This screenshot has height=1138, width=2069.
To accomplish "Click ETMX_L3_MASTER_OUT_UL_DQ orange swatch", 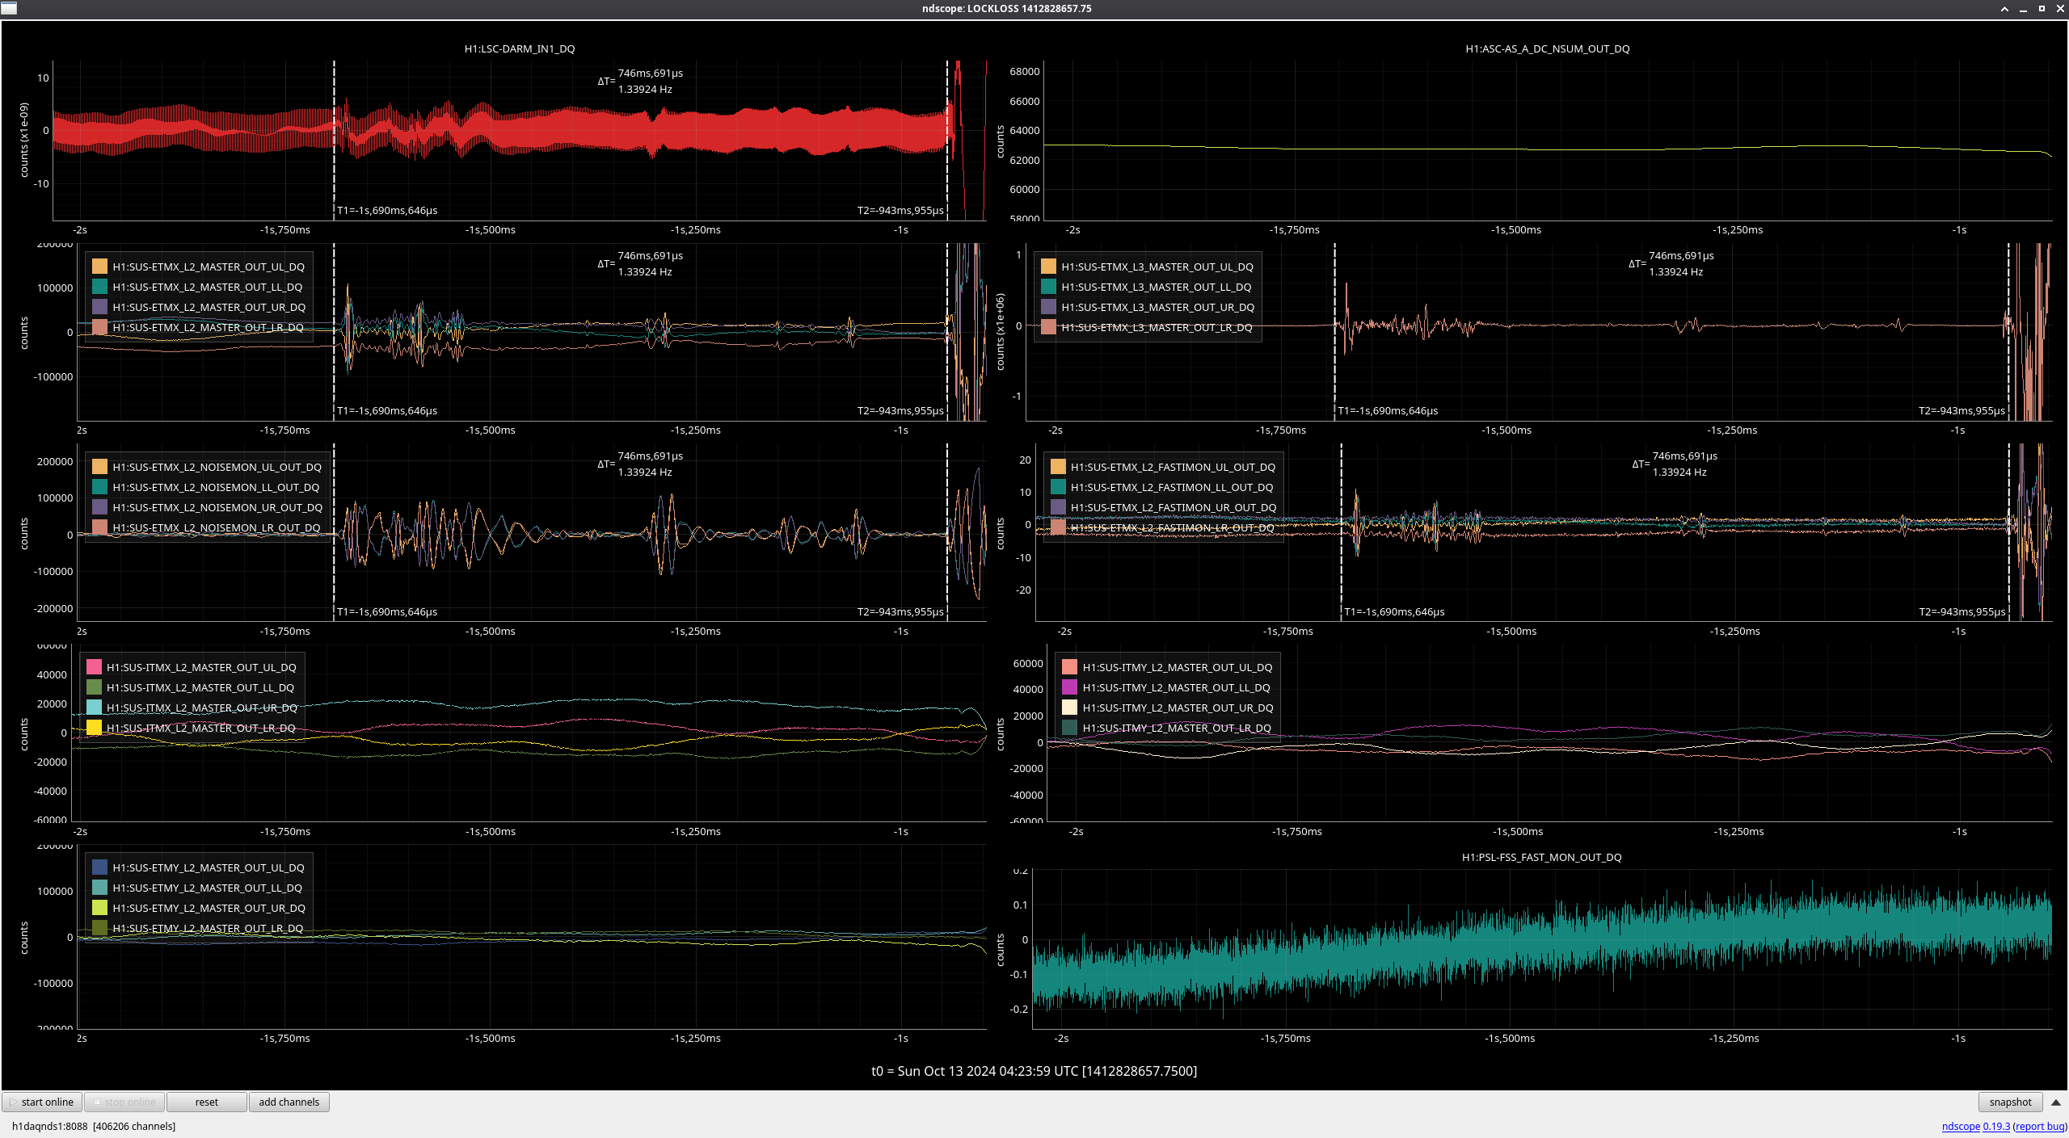I will pyautogui.click(x=1048, y=267).
